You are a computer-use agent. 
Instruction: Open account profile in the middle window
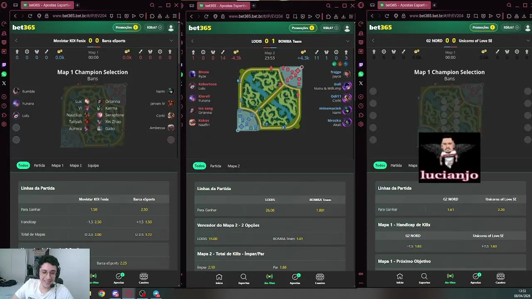347,28
